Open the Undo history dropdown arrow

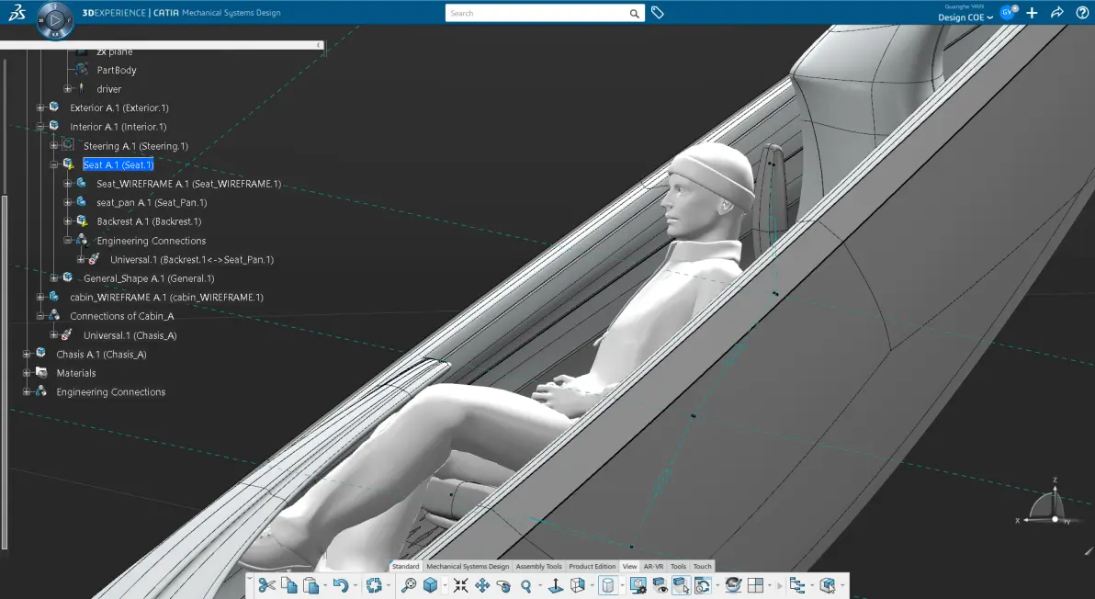tap(355, 586)
